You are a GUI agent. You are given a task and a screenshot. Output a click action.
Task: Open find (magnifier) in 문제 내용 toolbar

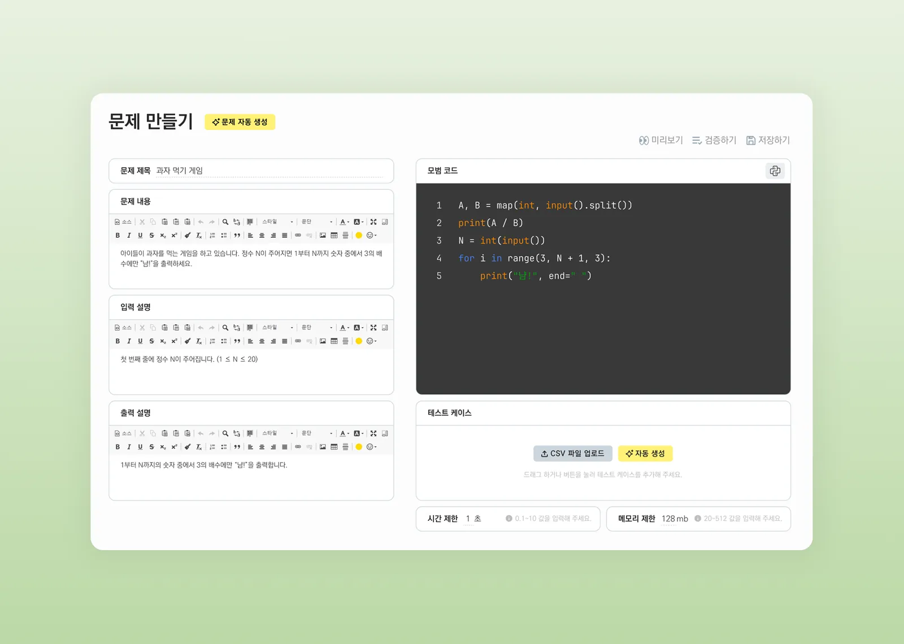(225, 222)
